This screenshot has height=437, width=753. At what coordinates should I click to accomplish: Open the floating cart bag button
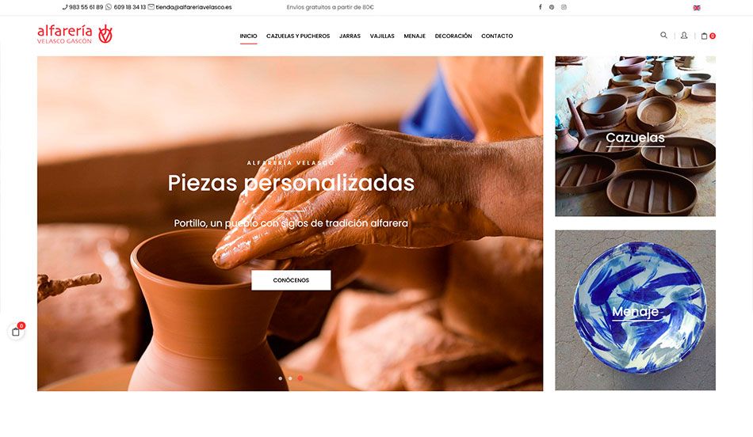click(x=16, y=332)
